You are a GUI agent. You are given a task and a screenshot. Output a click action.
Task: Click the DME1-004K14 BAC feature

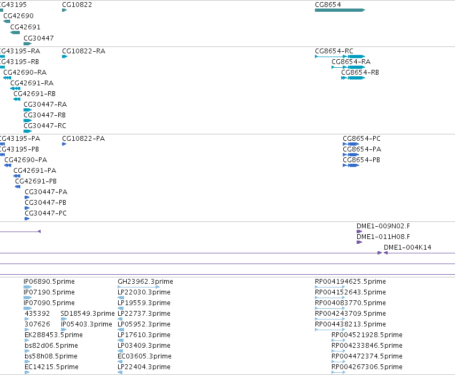pos(419,253)
